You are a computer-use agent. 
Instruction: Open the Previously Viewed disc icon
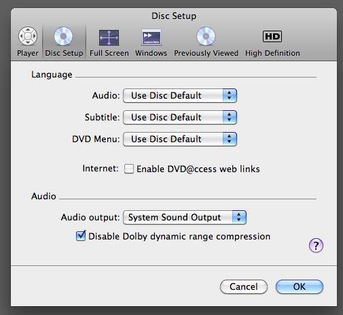pos(206,36)
